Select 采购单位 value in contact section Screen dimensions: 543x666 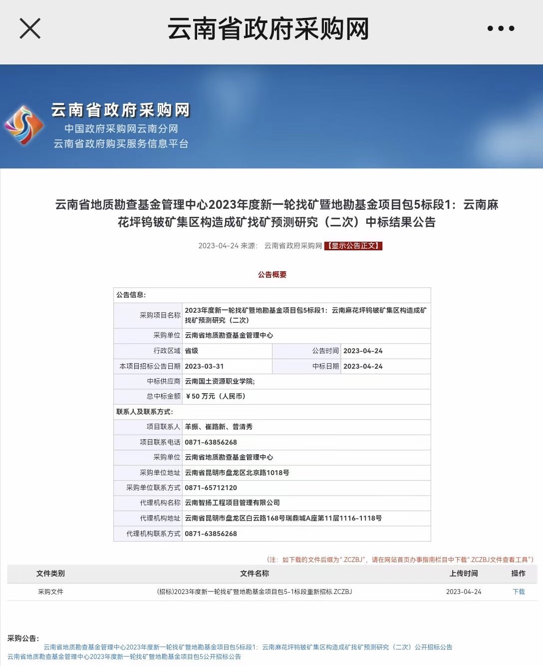(229, 457)
